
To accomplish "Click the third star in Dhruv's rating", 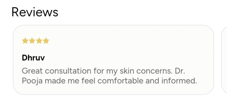I will [39, 41].
